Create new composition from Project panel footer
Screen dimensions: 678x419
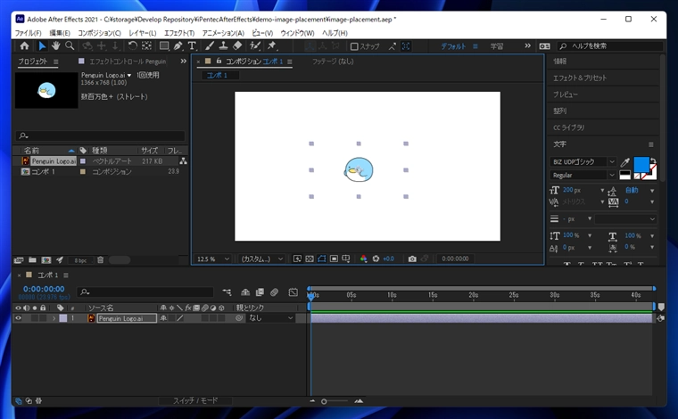46,260
